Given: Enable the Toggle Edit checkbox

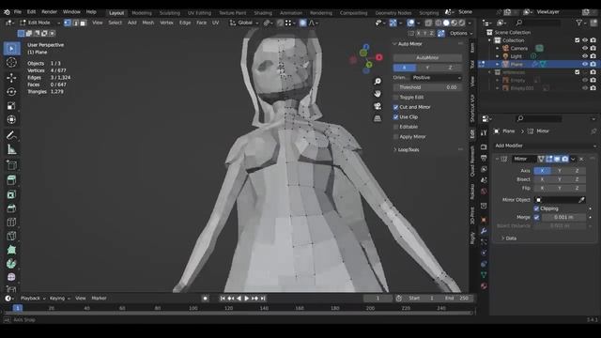Looking at the screenshot, I should point(396,98).
